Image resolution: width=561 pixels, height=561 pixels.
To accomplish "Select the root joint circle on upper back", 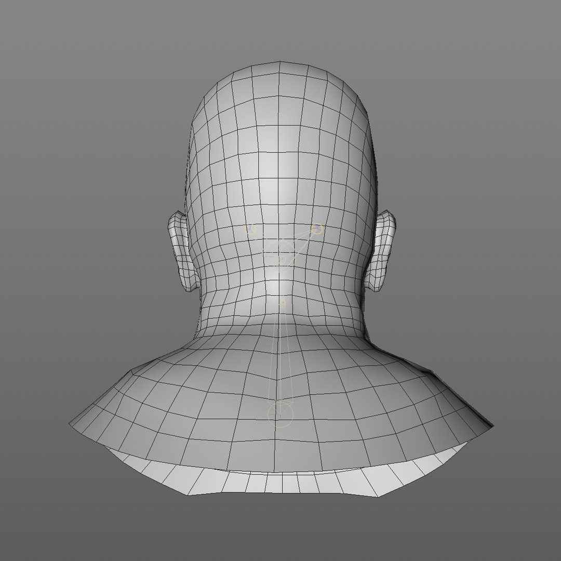I will pos(280,415).
